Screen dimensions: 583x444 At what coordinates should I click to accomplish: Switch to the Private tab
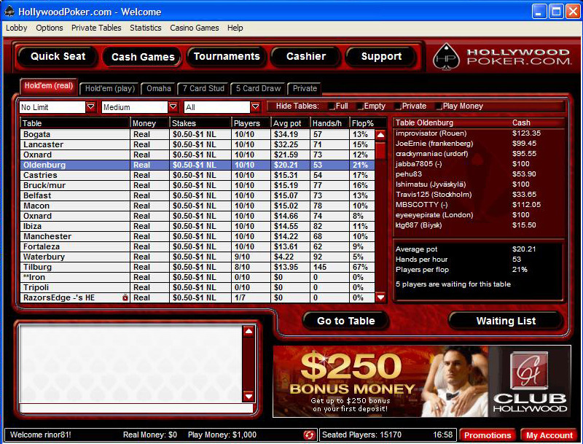click(x=305, y=88)
